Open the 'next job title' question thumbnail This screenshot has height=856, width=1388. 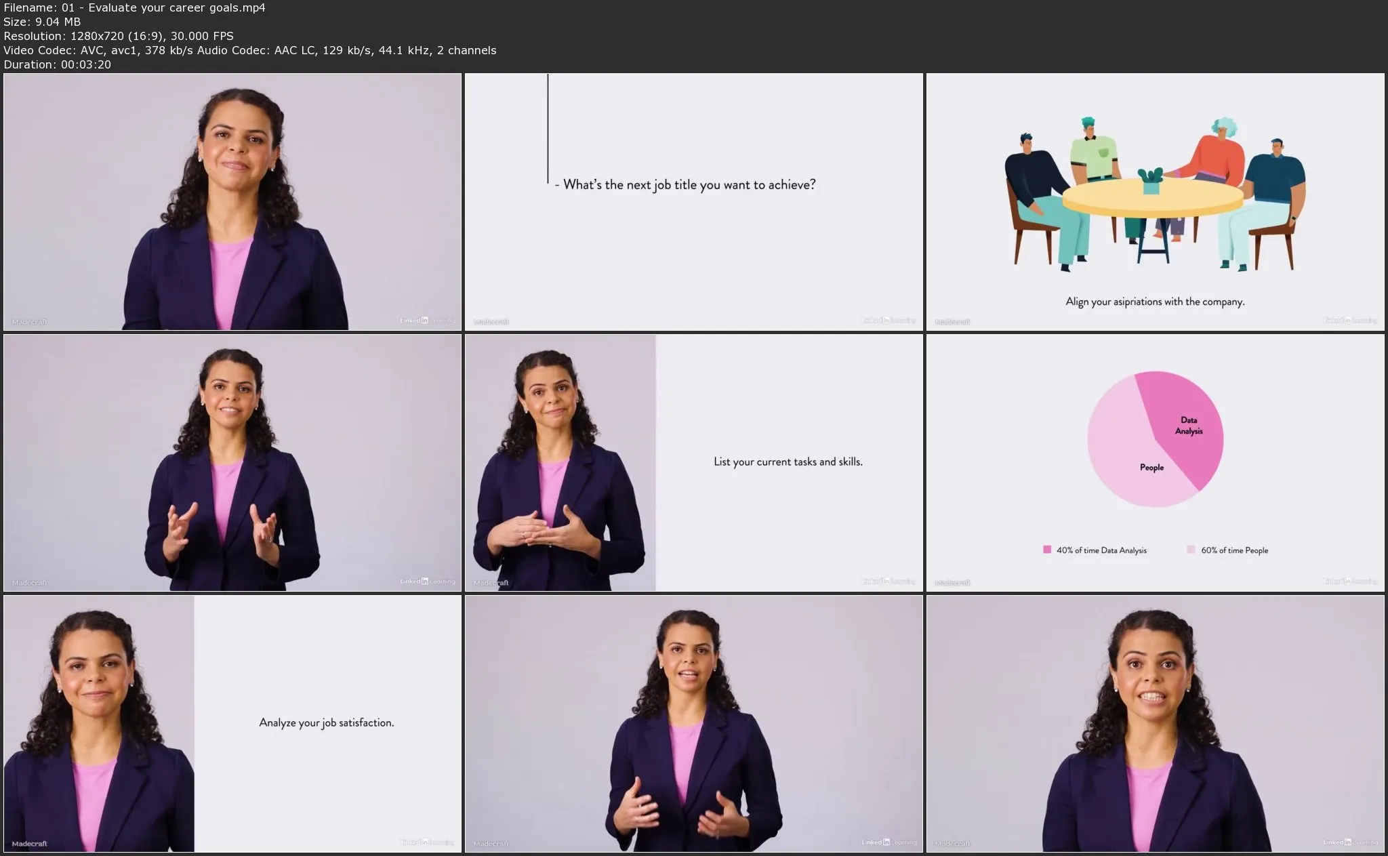pos(694,202)
